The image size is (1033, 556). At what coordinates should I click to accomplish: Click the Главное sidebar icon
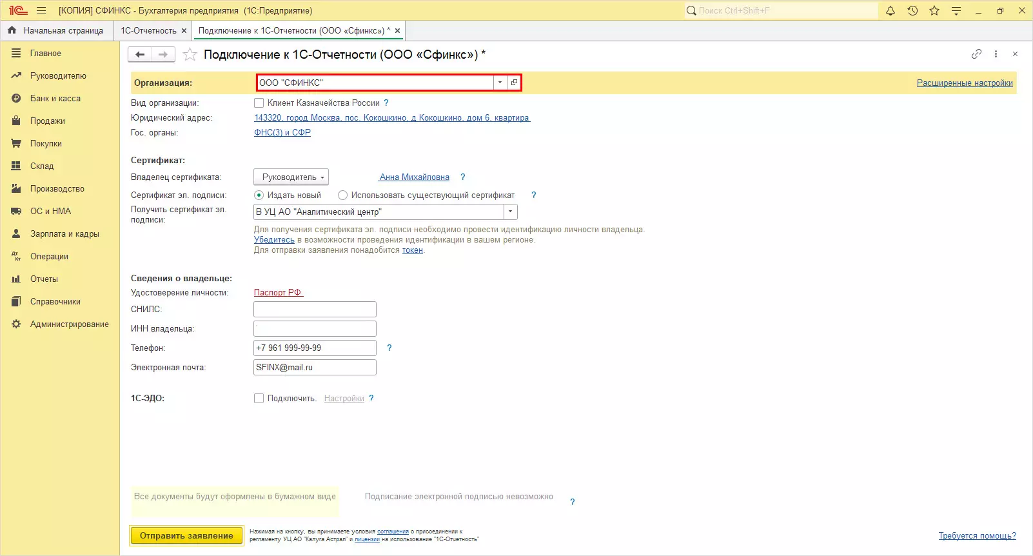point(16,53)
